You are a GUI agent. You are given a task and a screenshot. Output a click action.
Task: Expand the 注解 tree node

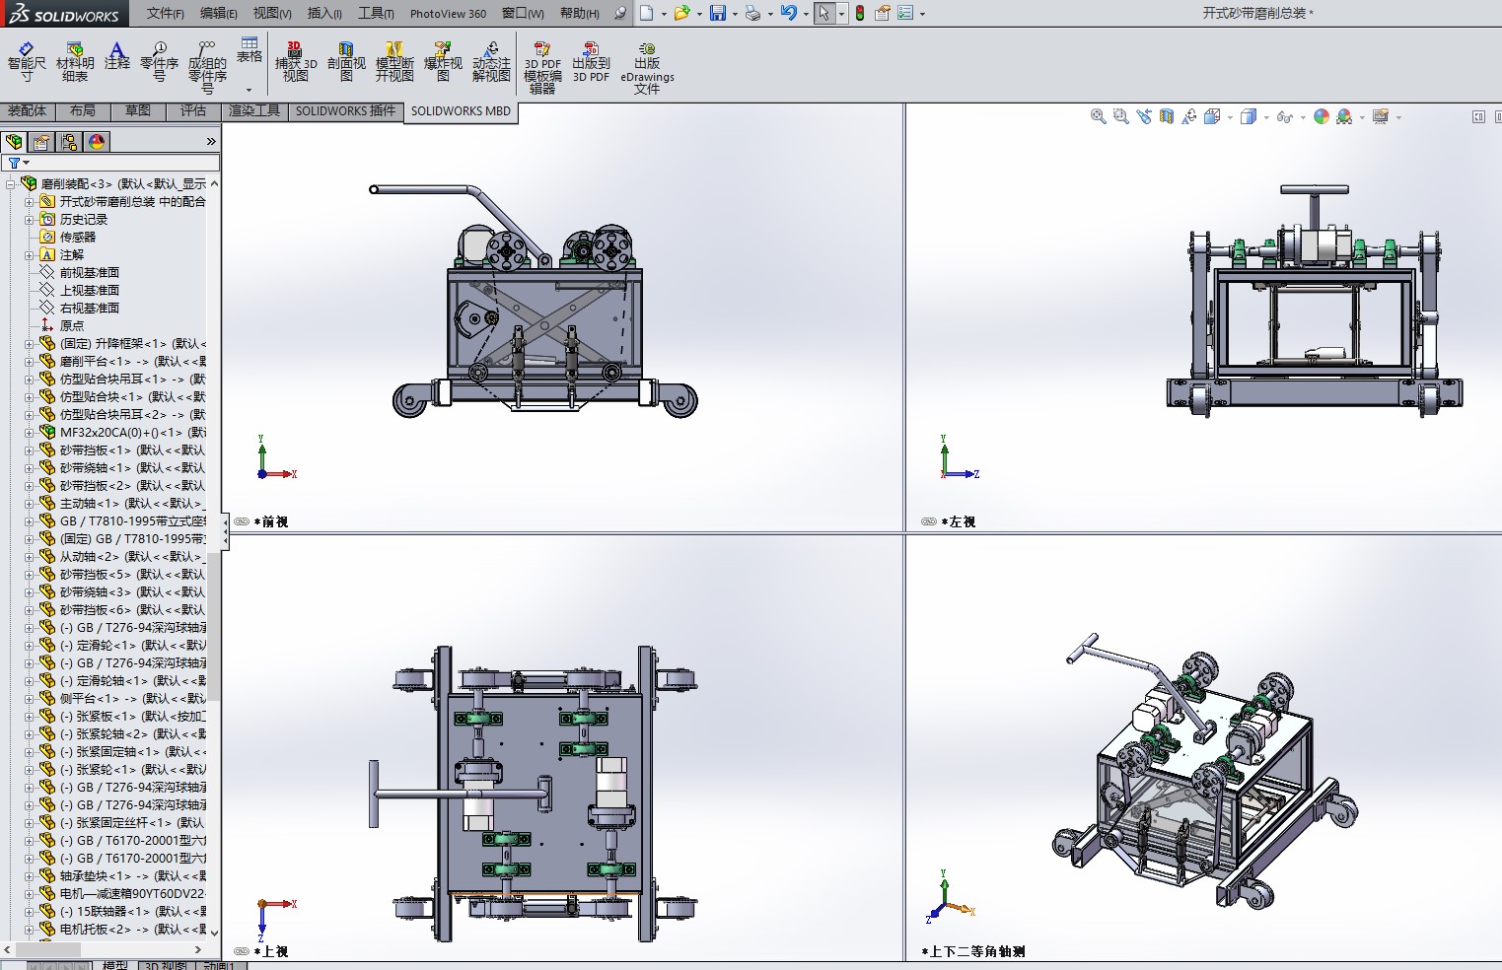[x=29, y=255]
